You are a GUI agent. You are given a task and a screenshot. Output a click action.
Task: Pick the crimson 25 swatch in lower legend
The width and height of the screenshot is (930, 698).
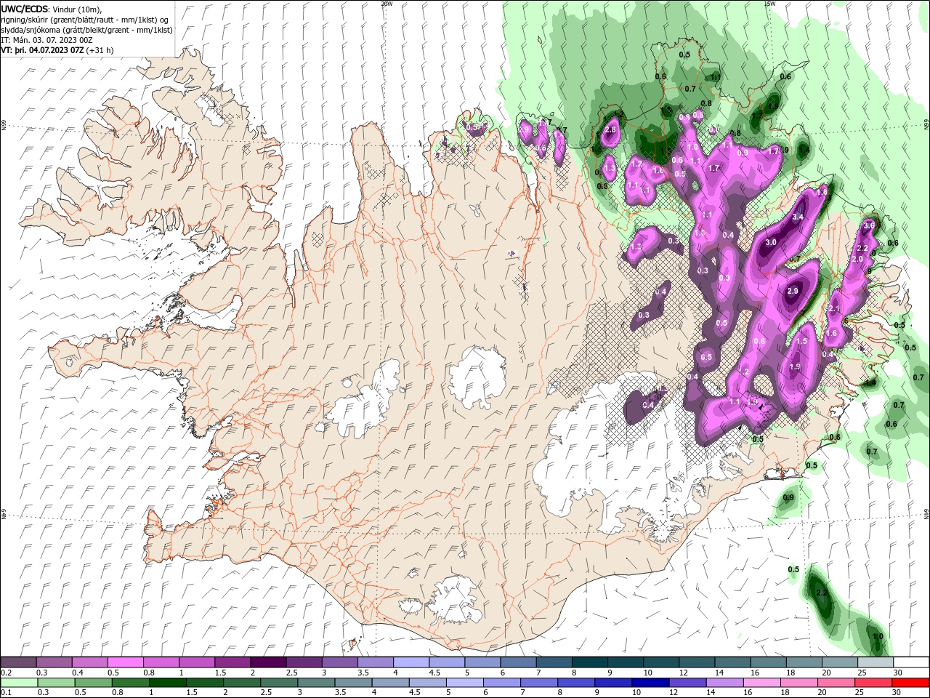[x=873, y=683]
